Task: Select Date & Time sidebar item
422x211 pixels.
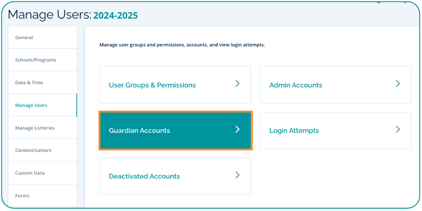Action: [x=29, y=82]
